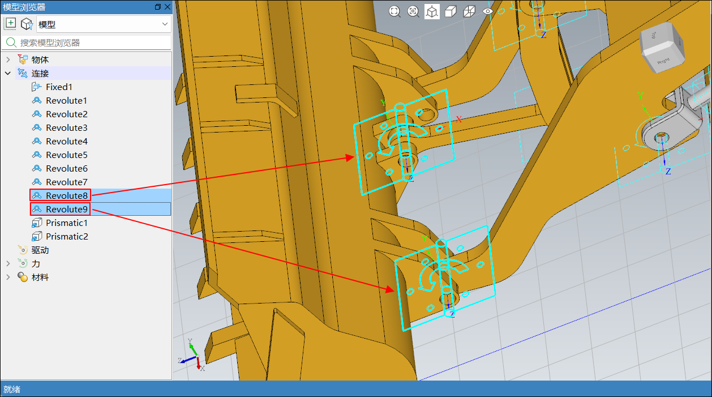Select Prismatic2 in the tree
The height and width of the screenshot is (397, 712).
tap(67, 236)
